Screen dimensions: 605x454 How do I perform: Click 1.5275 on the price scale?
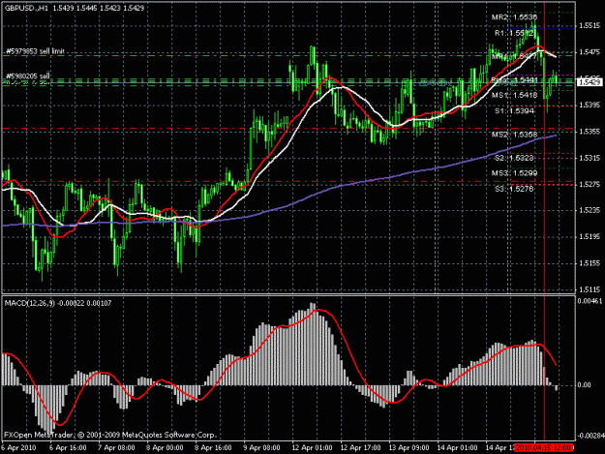(589, 184)
